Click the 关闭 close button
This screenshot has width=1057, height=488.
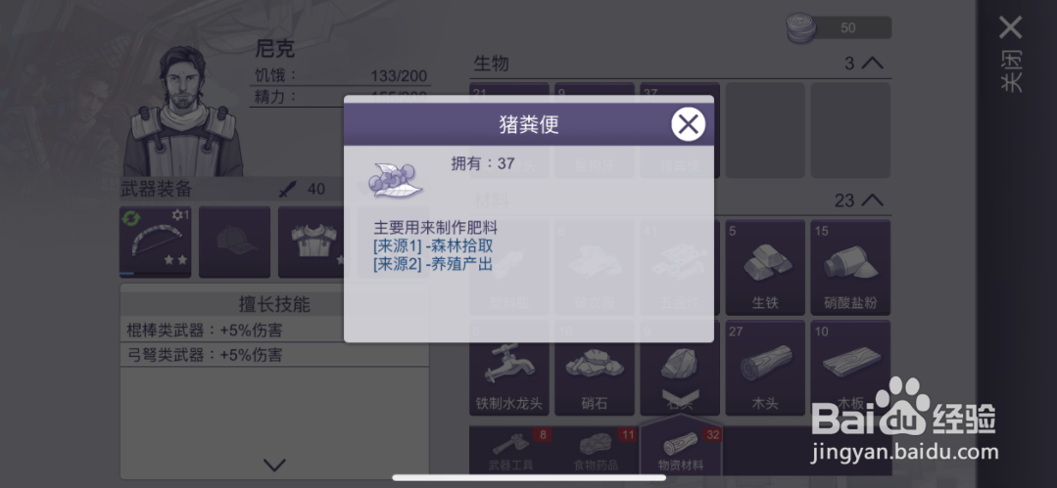[x=1011, y=54]
